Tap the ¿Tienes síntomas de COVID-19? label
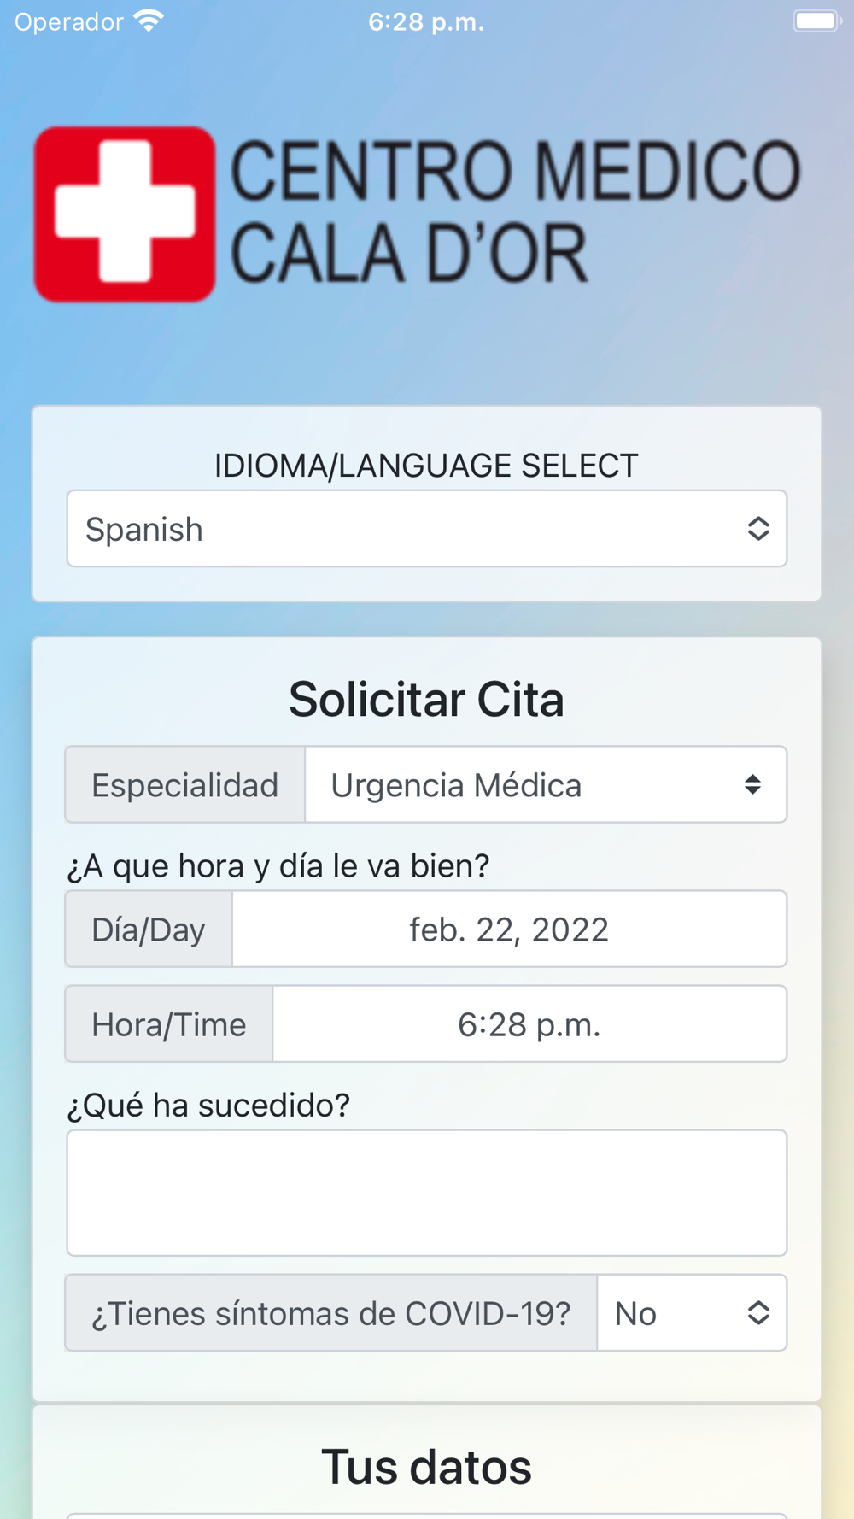Viewport: 854px width, 1519px height. [x=331, y=1312]
